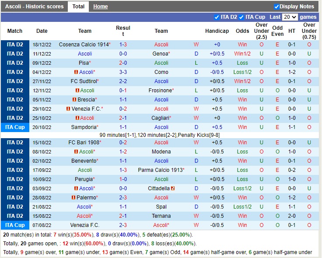Click the Genoa team name

coord(160,54)
